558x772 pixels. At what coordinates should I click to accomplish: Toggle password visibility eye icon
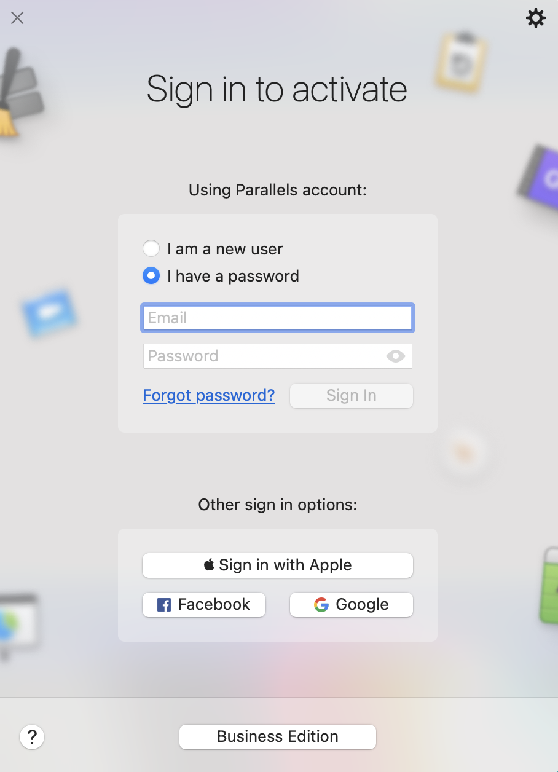point(396,356)
